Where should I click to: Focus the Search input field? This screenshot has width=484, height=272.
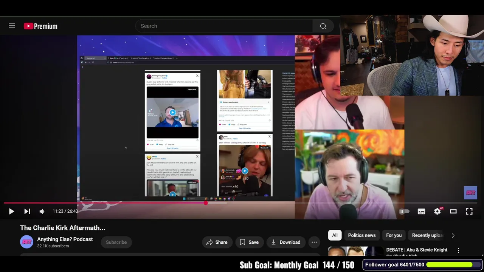pyautogui.click(x=224, y=26)
